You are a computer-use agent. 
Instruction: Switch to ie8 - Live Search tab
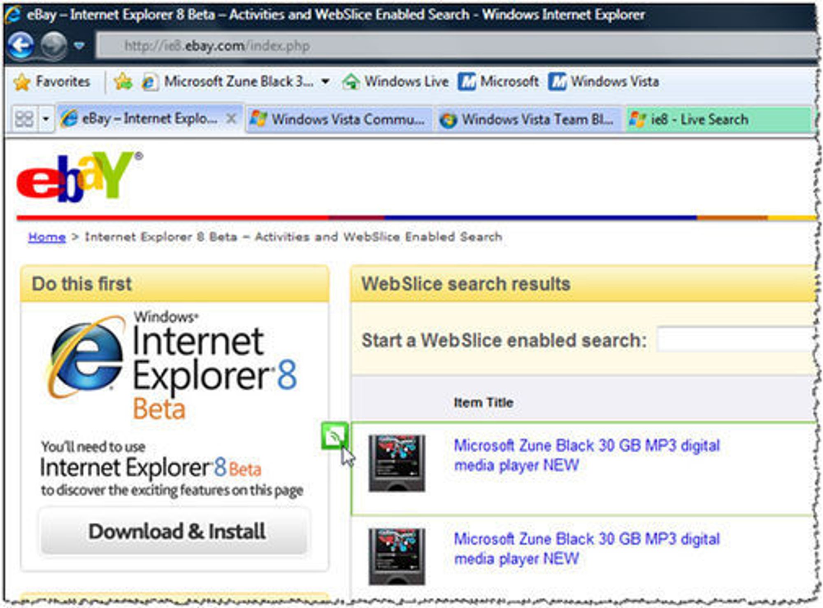click(x=718, y=119)
